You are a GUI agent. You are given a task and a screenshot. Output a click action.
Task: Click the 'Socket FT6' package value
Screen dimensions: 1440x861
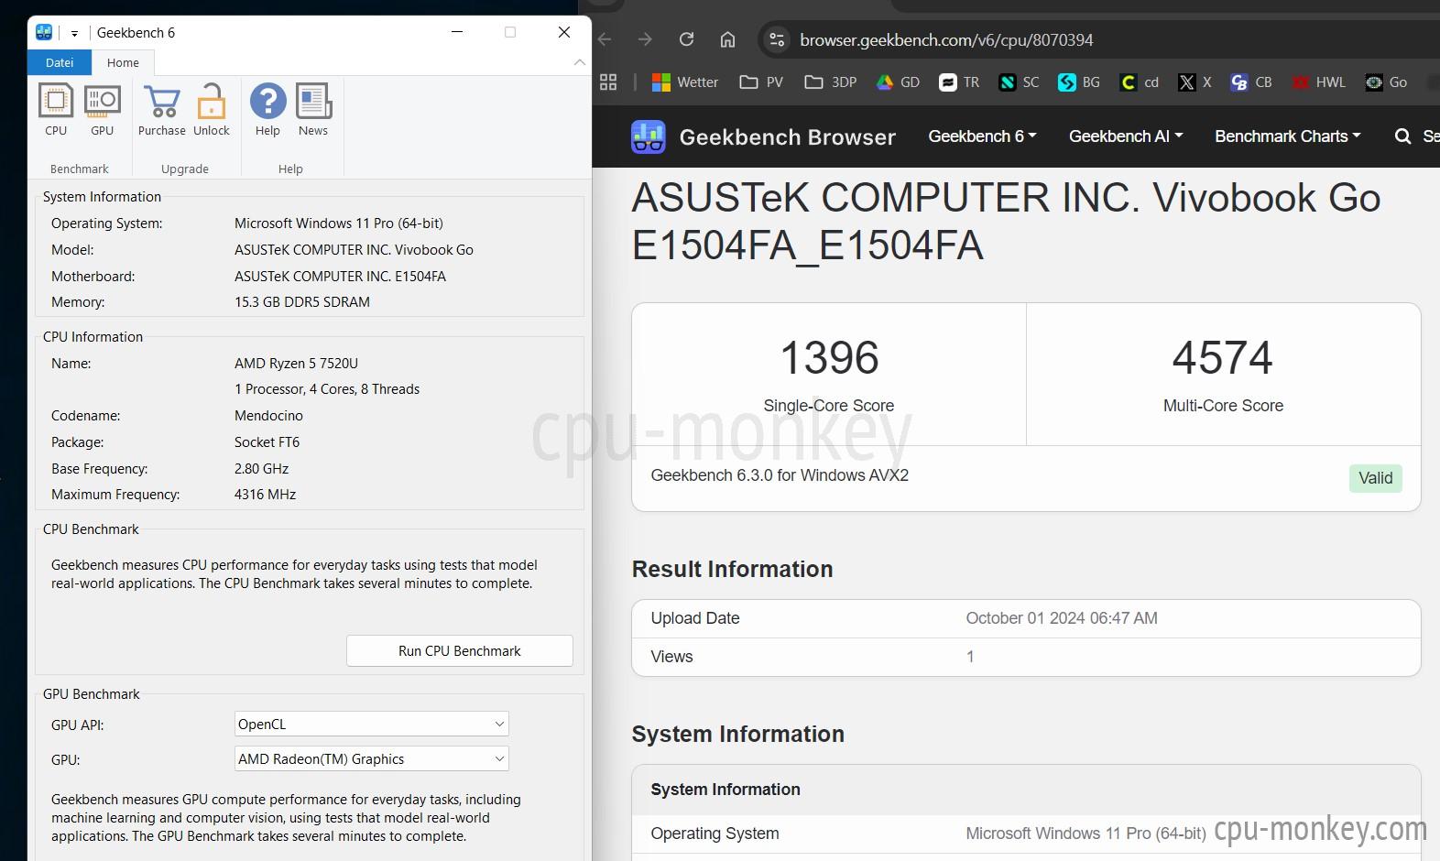[267, 441]
